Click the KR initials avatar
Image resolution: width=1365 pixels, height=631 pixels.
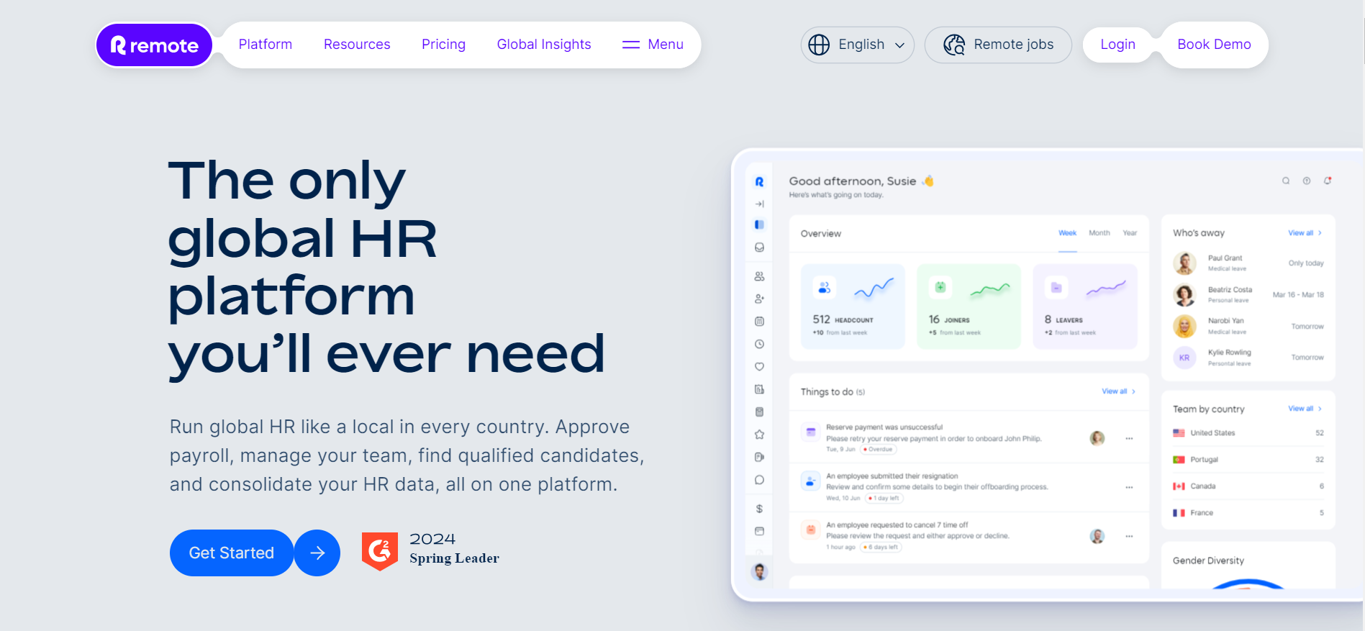[x=1184, y=358]
